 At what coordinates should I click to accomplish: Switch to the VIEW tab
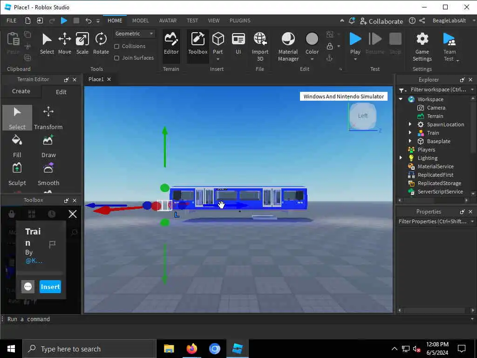(213, 21)
